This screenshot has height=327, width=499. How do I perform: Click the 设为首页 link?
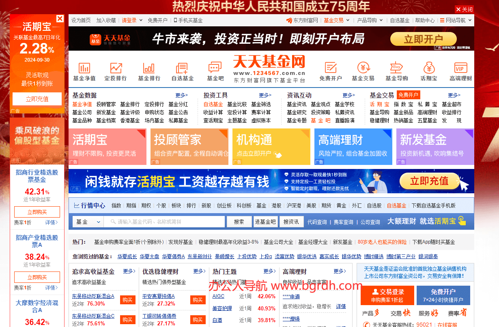tap(81, 20)
